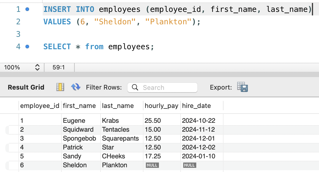Screen dimensions: 319x172
Task: Click the Result Grid label
Action: pos(26,87)
